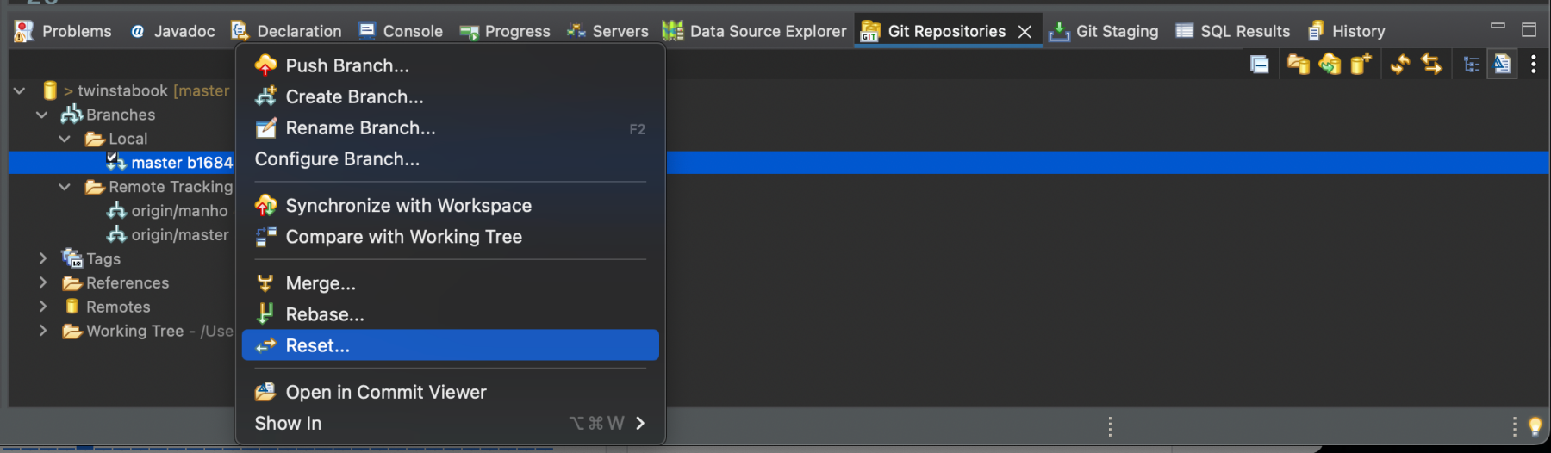Select Create Branch... menu entry

pyautogui.click(x=450, y=96)
